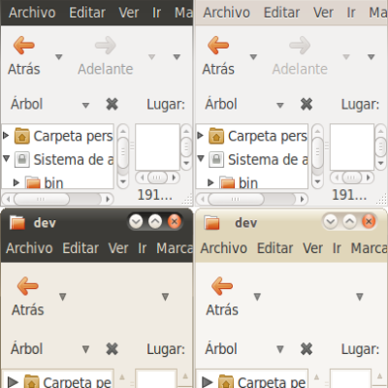Click home folder icon beside Carpeta pe, dark dev window
The image size is (388, 388).
(32, 381)
